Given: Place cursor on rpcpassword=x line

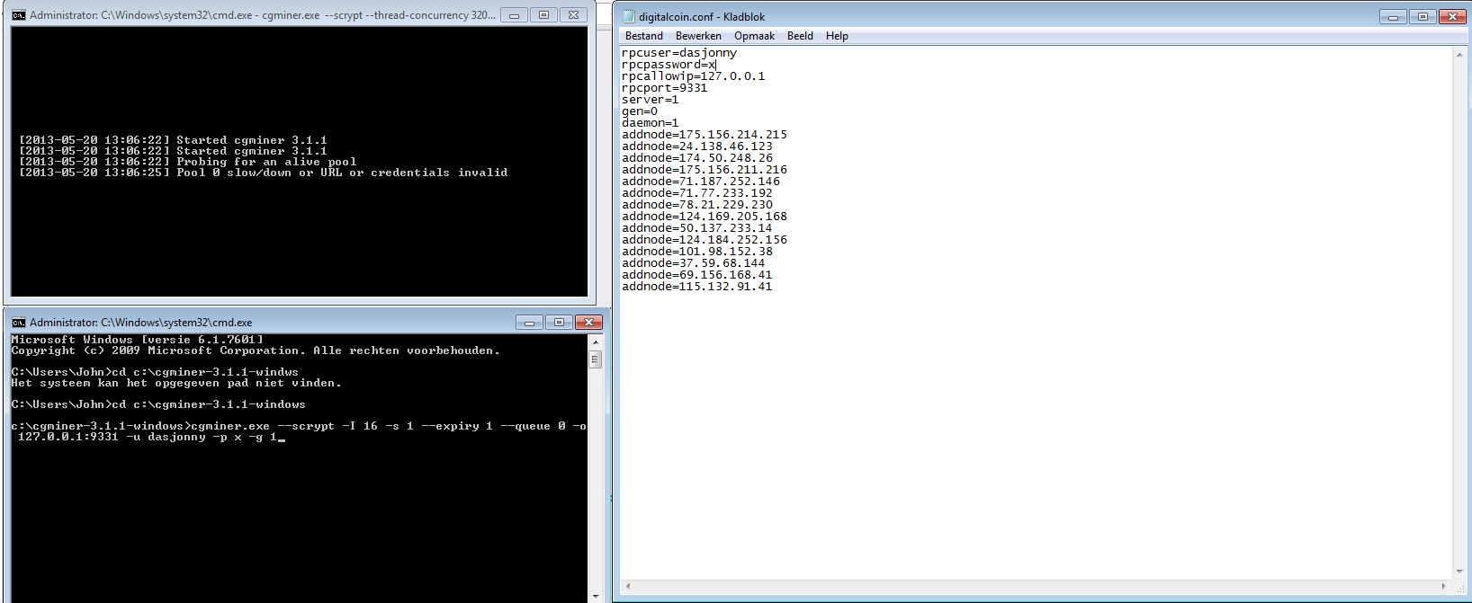Looking at the screenshot, I should pyautogui.click(x=669, y=65).
